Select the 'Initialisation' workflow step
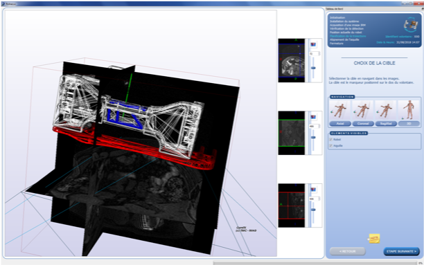Image resolution: width=424 pixels, height=265 pixels. point(337,17)
